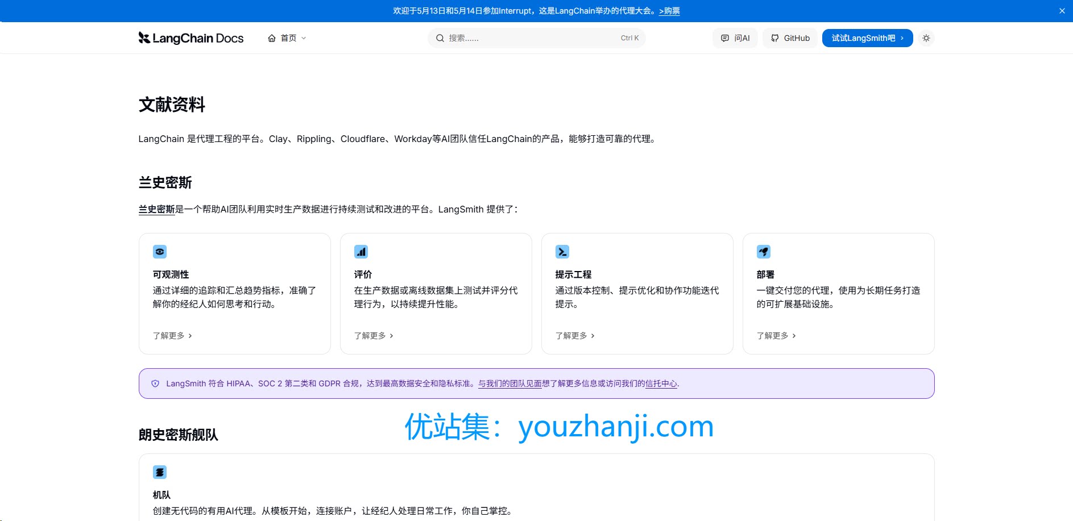Expand the 首页 navigation dropdown
This screenshot has width=1073, height=521.
[304, 37]
